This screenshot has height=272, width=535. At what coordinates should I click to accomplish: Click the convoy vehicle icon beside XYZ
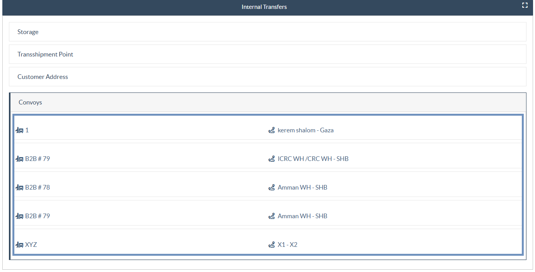(x=19, y=245)
